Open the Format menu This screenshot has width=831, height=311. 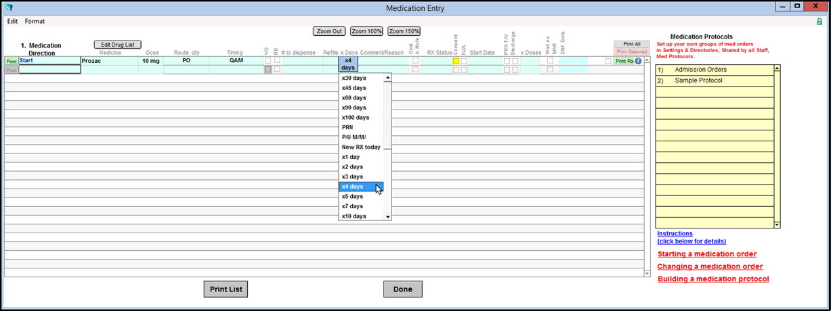tap(35, 22)
